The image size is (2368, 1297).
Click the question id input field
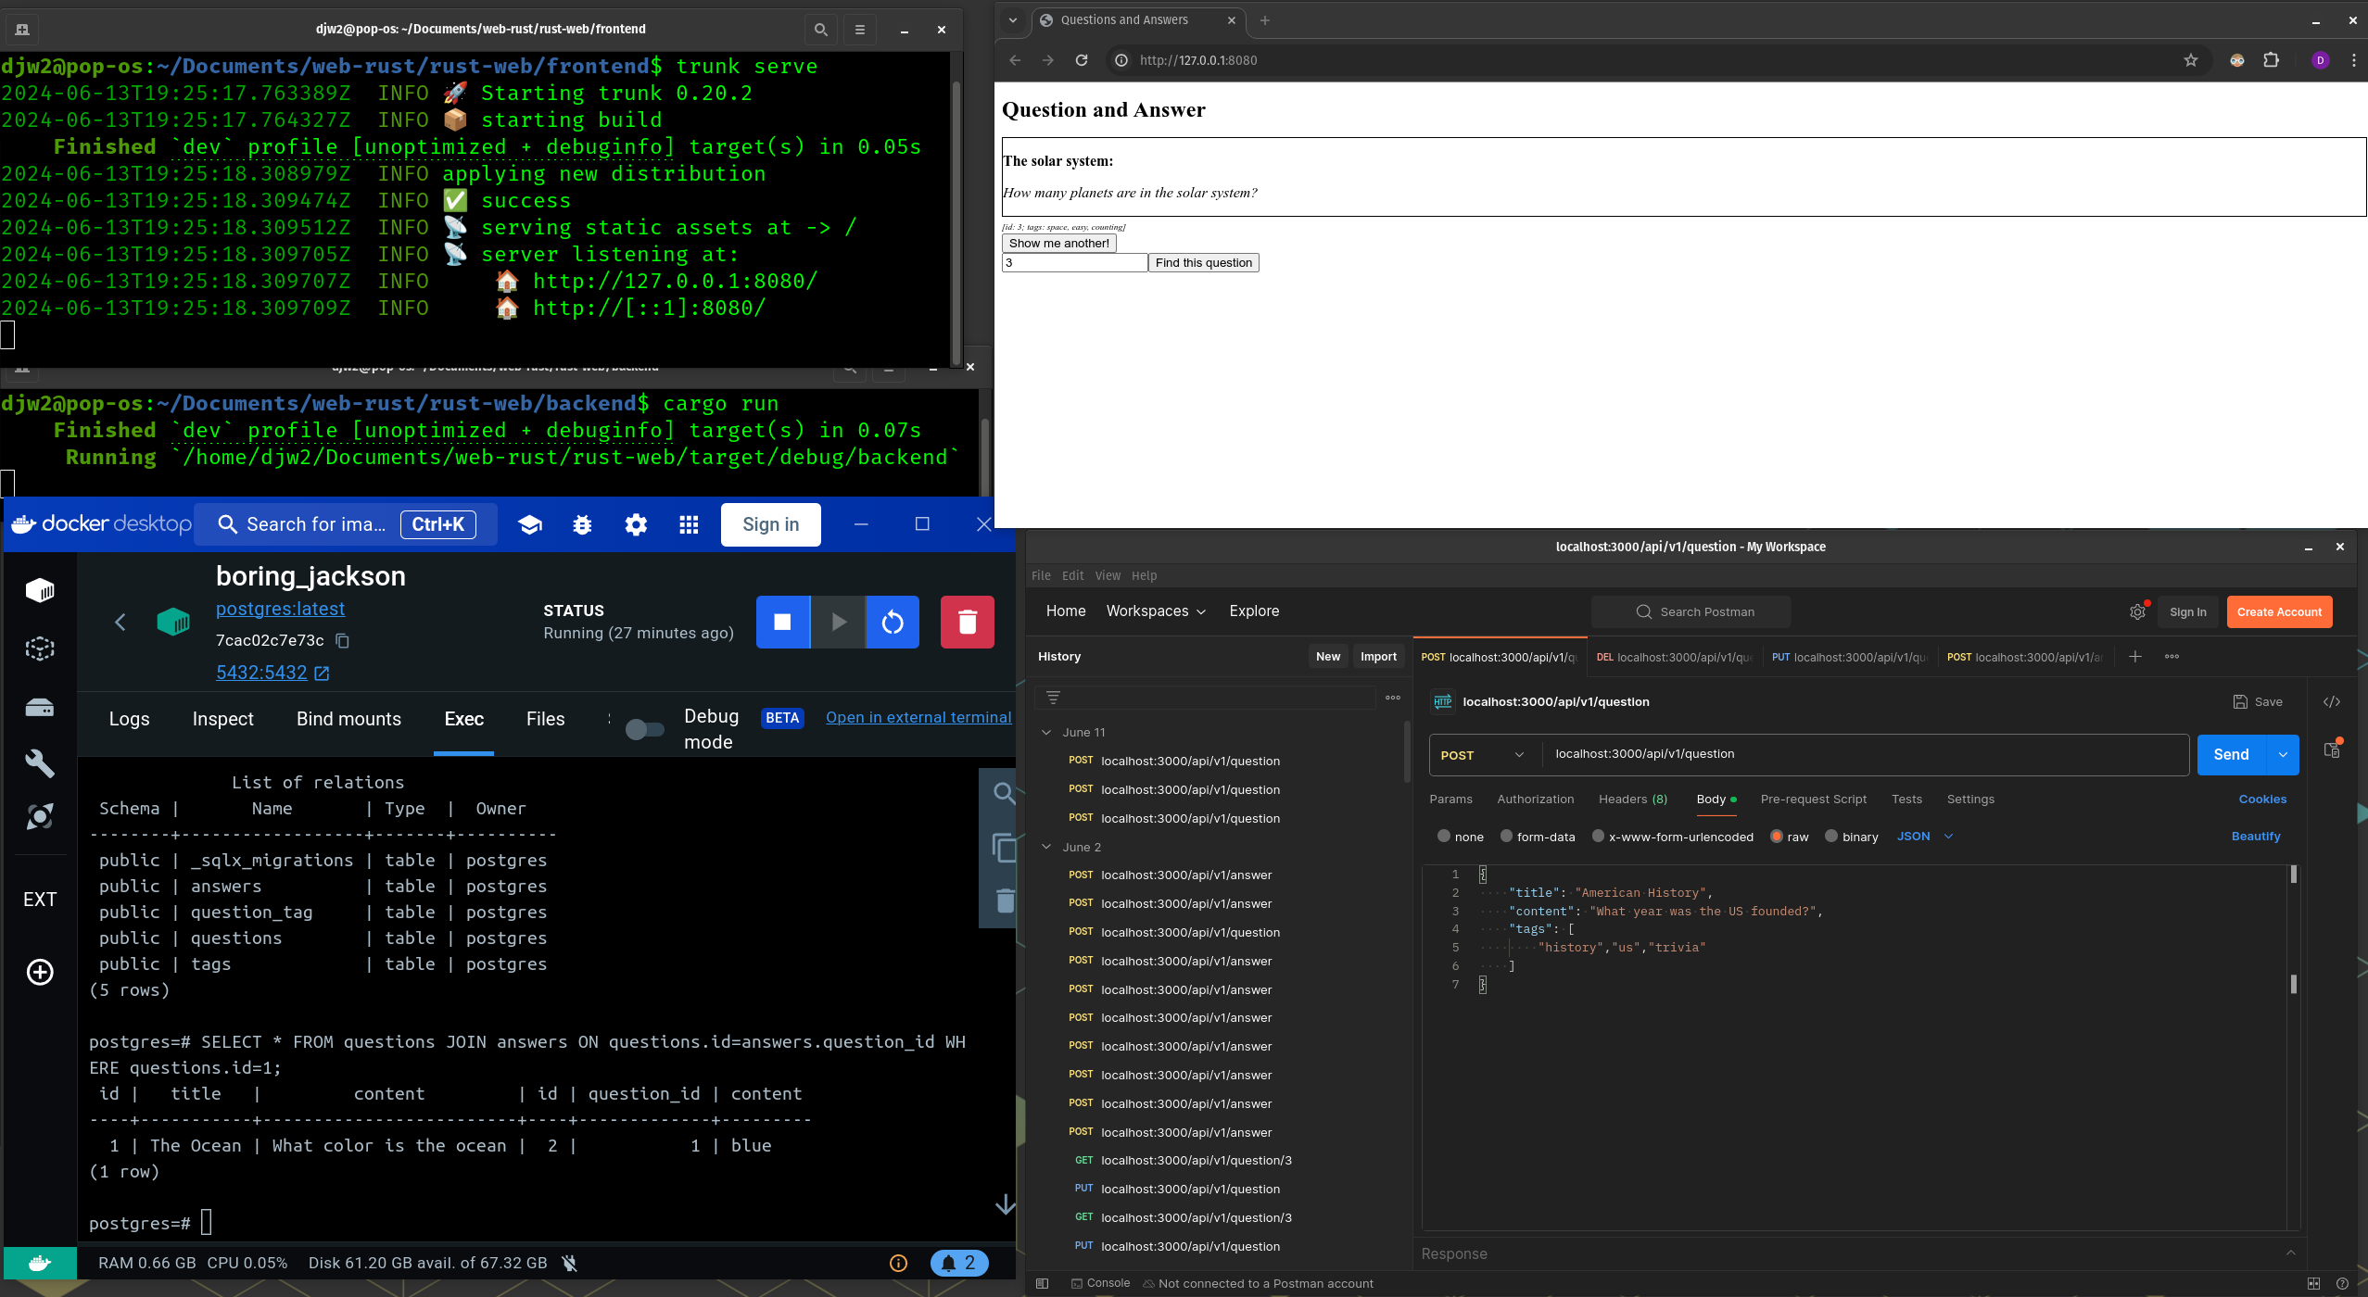[x=1074, y=263]
